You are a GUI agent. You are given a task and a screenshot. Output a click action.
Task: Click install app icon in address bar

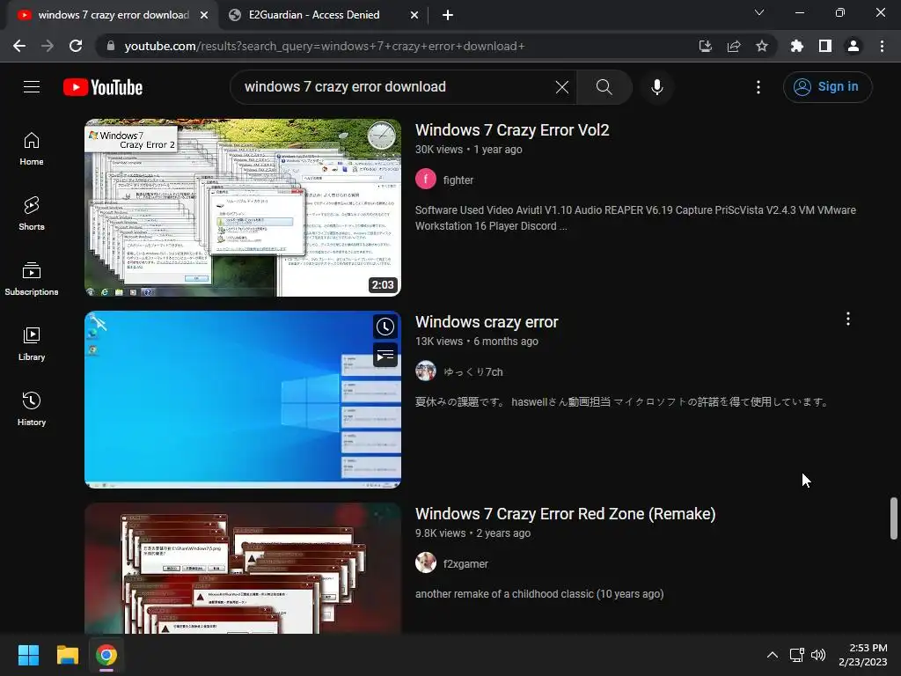click(x=705, y=46)
